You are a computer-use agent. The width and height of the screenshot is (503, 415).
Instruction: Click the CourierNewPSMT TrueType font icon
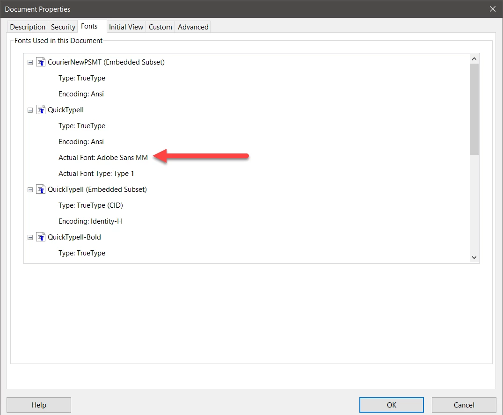point(40,62)
